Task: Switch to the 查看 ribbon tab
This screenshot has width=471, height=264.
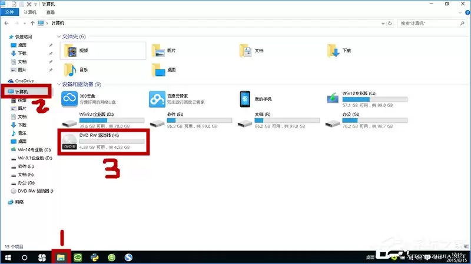Action: point(51,12)
